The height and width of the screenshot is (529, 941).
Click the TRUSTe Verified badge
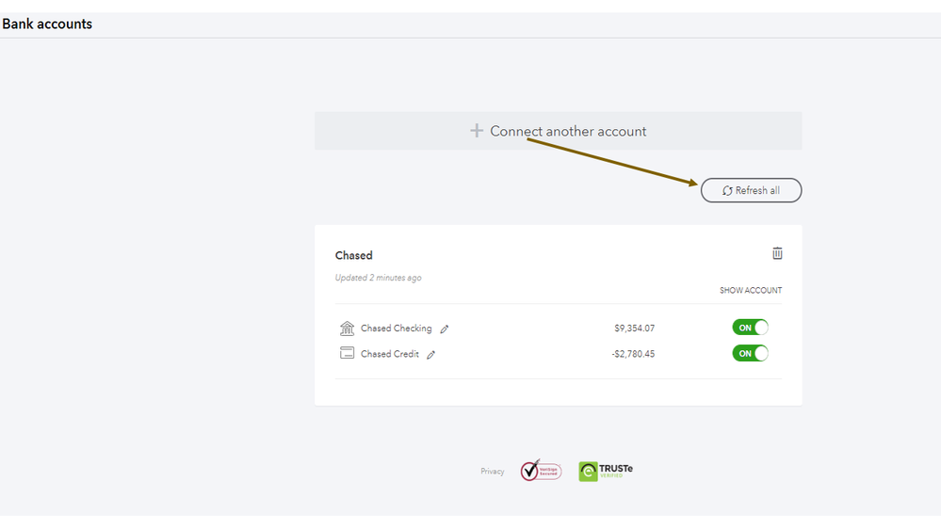click(606, 471)
